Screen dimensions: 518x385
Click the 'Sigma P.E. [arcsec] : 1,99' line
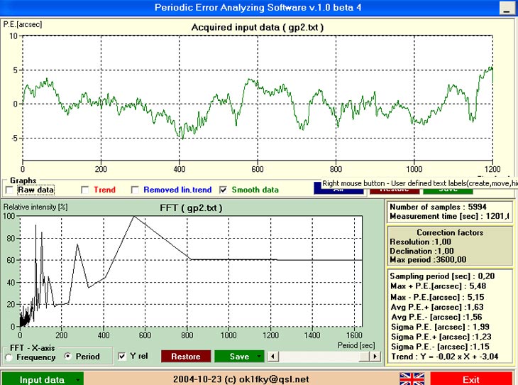pyautogui.click(x=440, y=327)
